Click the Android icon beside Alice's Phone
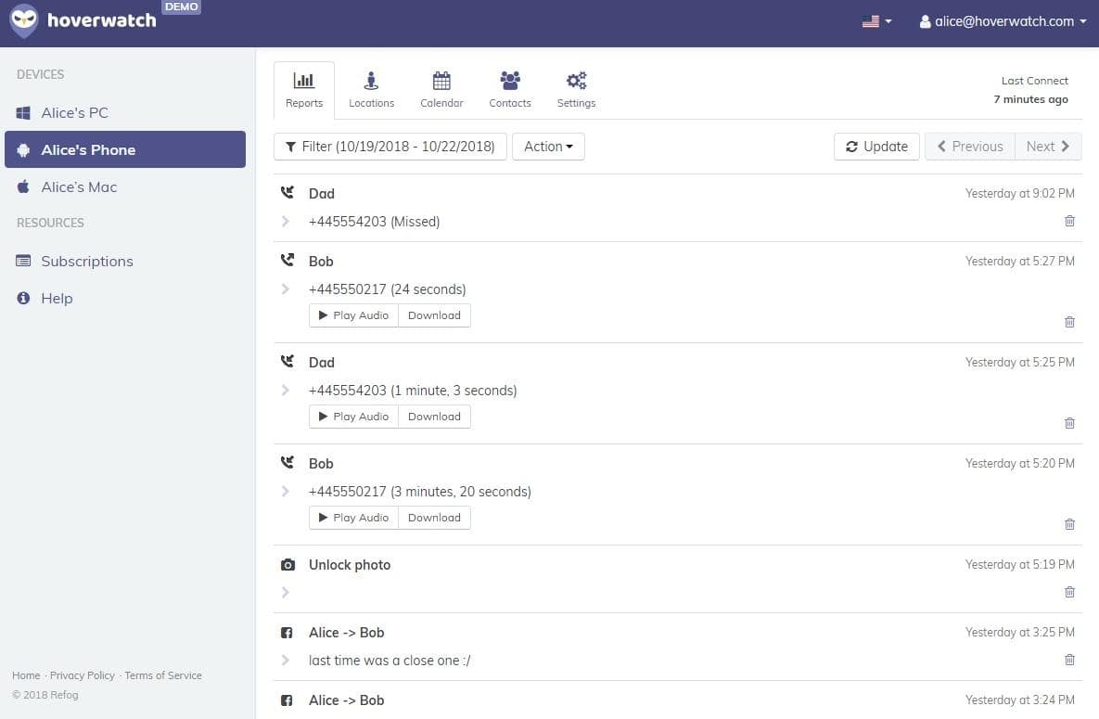Image resolution: width=1099 pixels, height=719 pixels. pos(23,150)
